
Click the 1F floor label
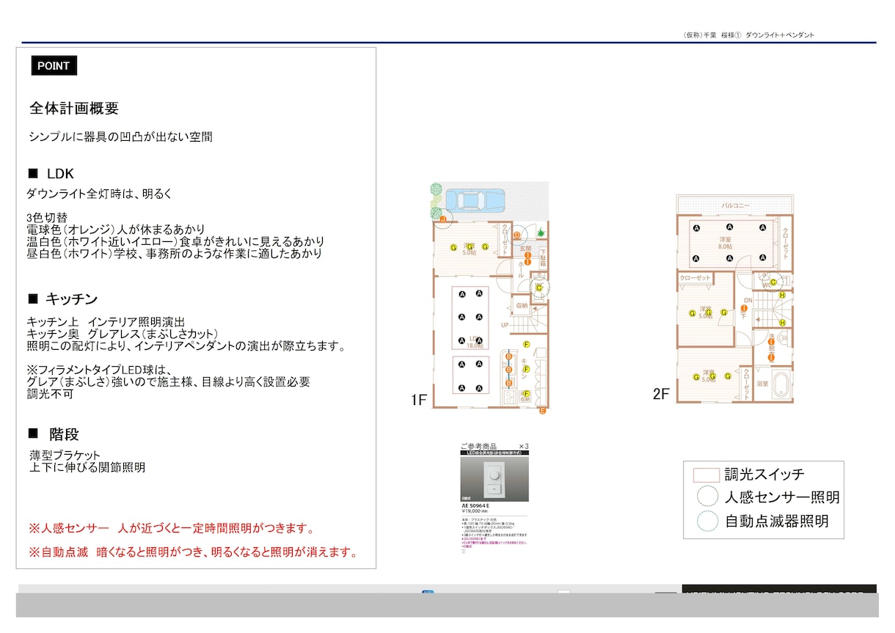419,400
